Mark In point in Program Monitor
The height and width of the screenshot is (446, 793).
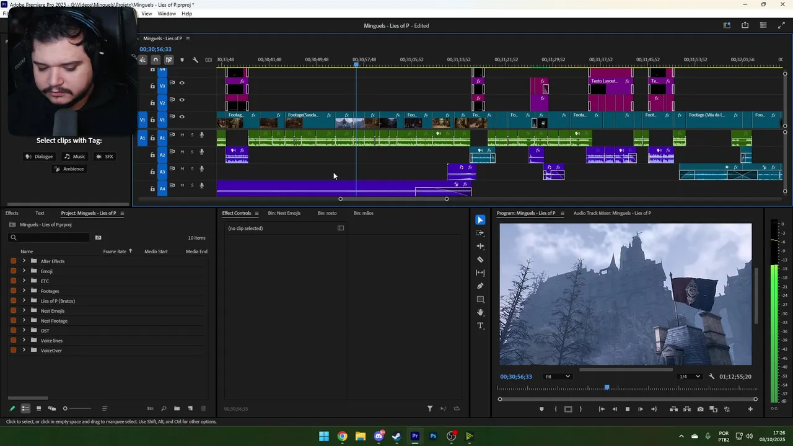point(555,409)
